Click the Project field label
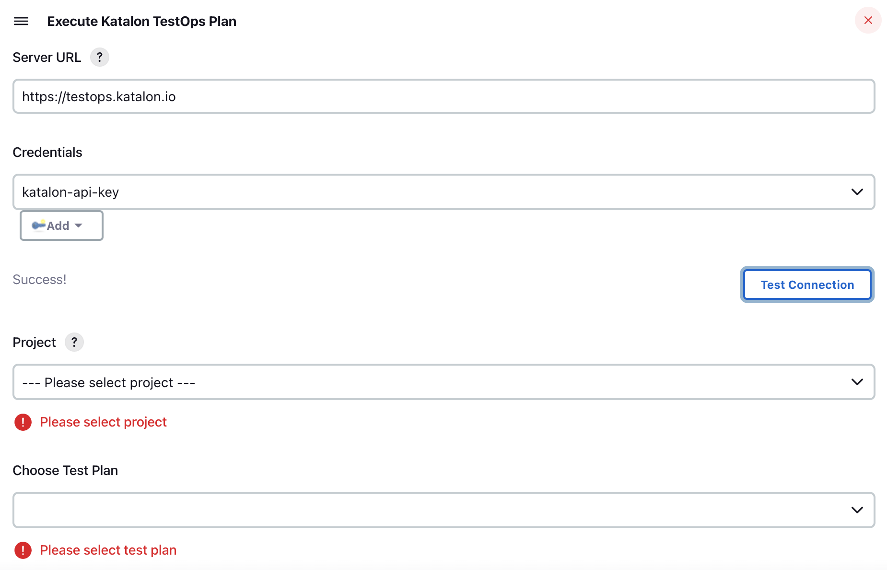This screenshot has height=570, width=887. click(x=34, y=343)
